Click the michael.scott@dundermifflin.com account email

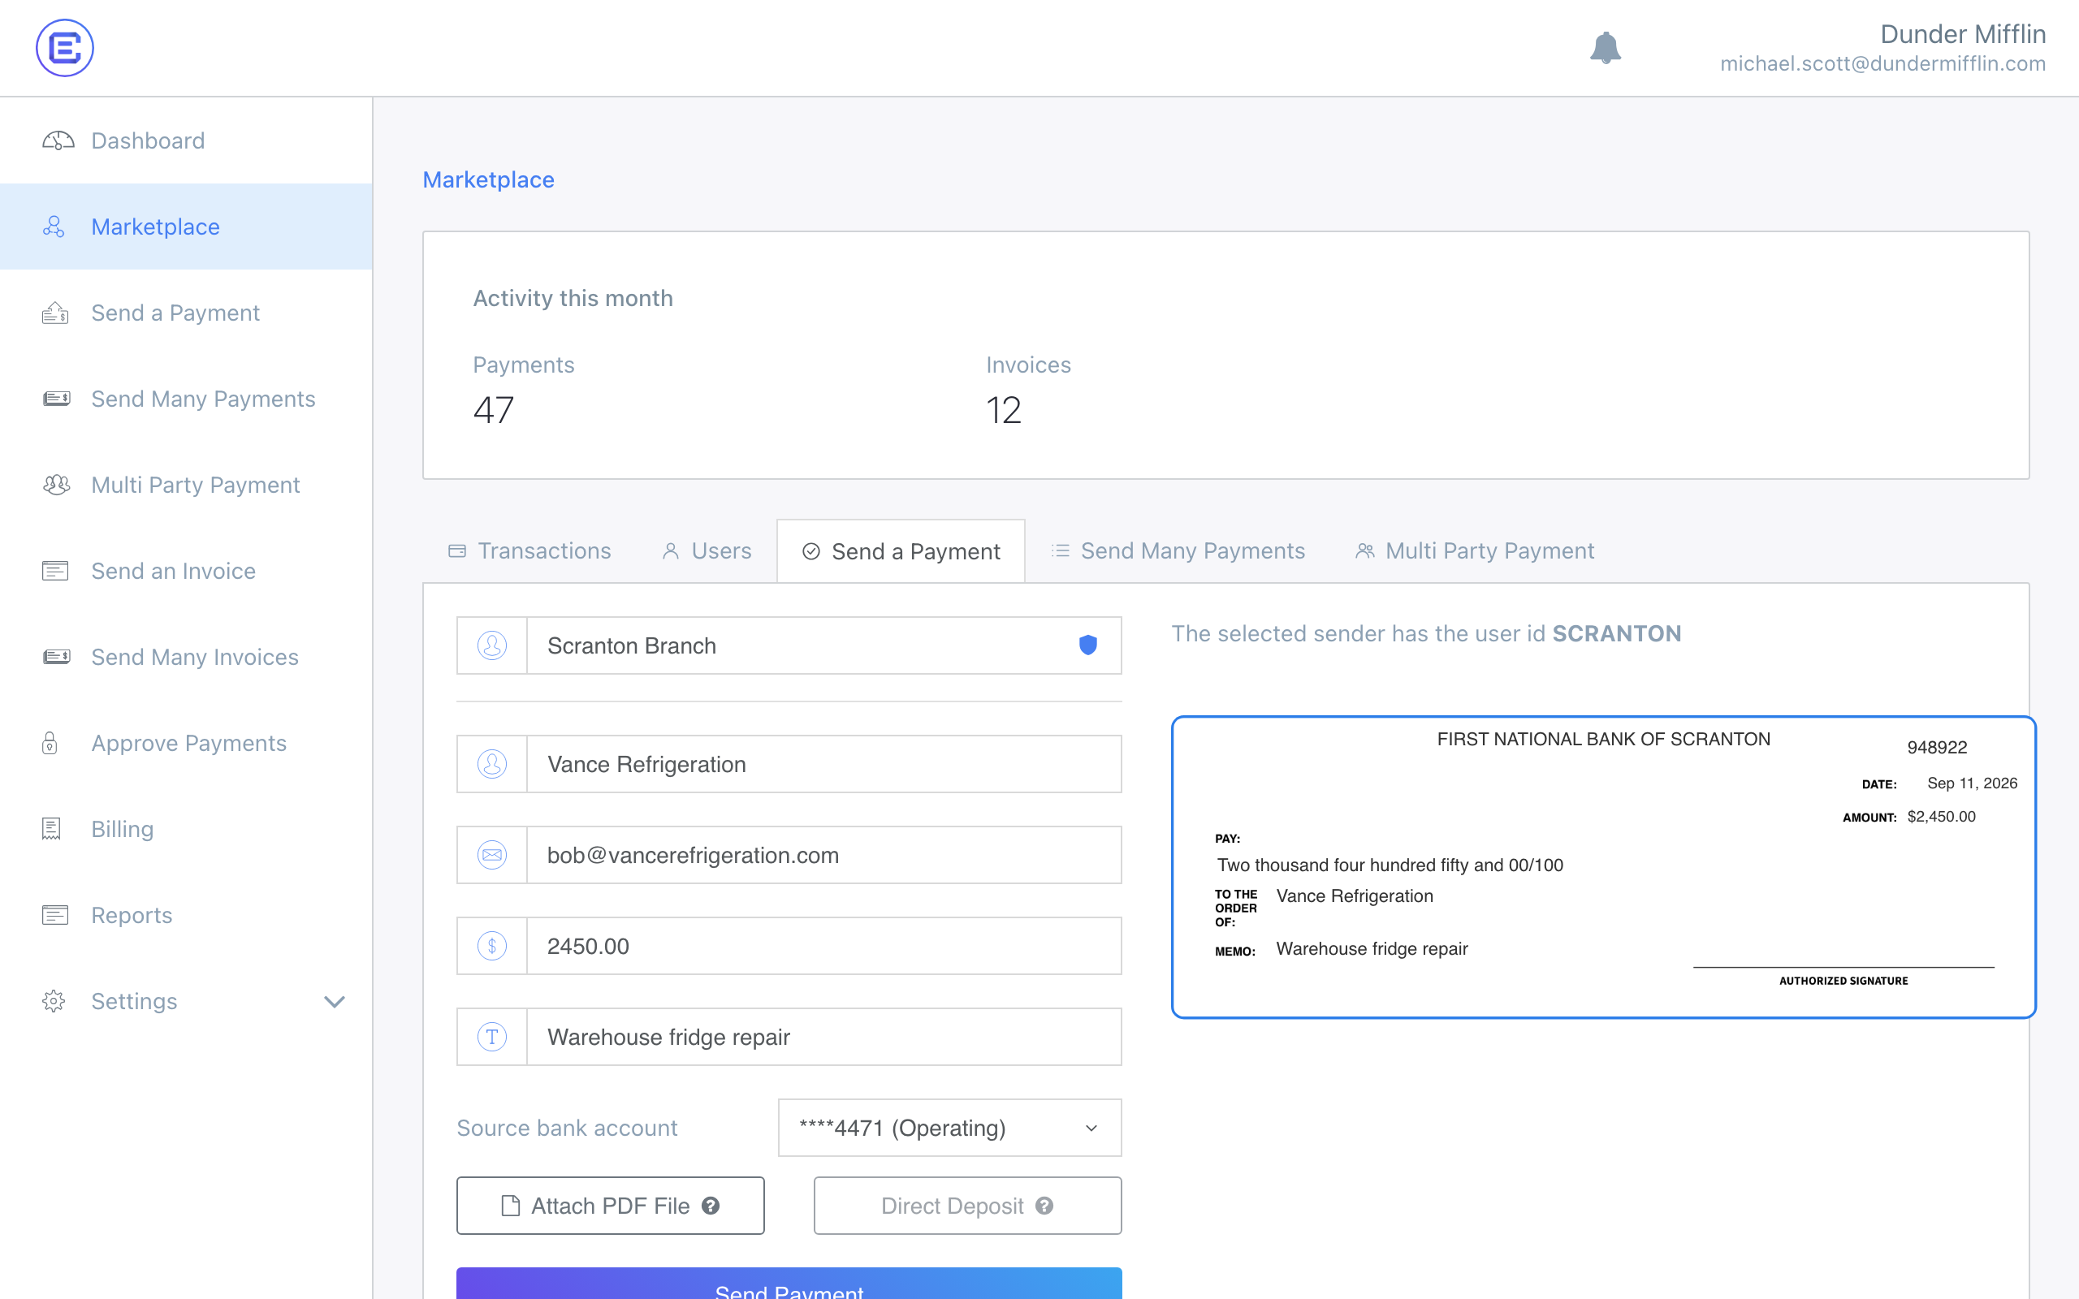pos(1882,63)
